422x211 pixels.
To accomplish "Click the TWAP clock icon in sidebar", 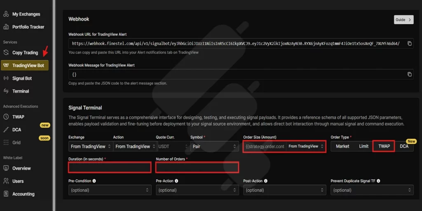I will pos(6,117).
